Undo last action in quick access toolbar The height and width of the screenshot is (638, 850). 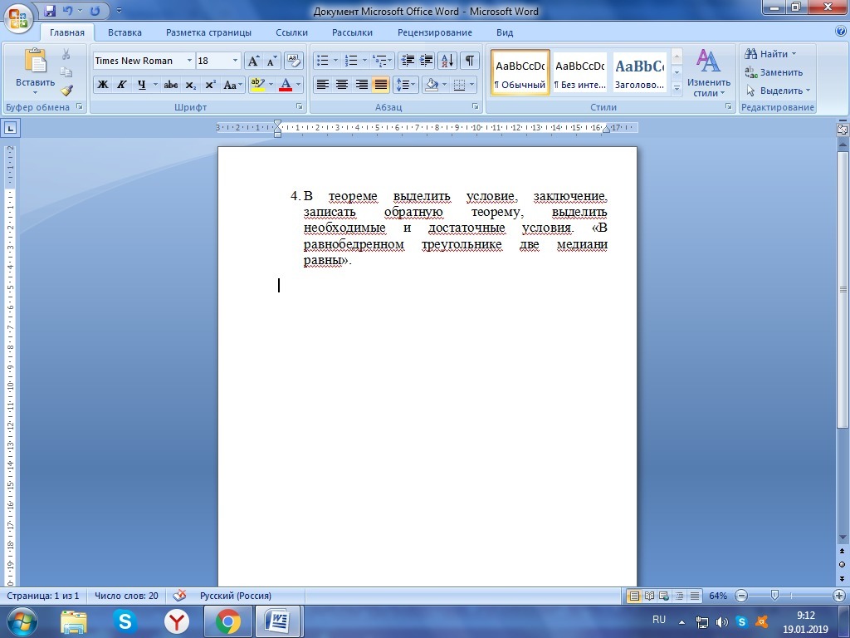tap(67, 10)
